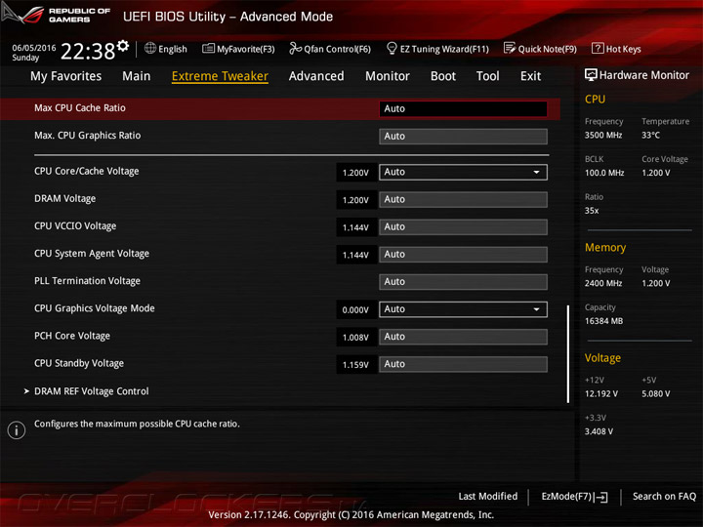Switch to EzMode(F7)
The image size is (703, 527).
tap(574, 497)
